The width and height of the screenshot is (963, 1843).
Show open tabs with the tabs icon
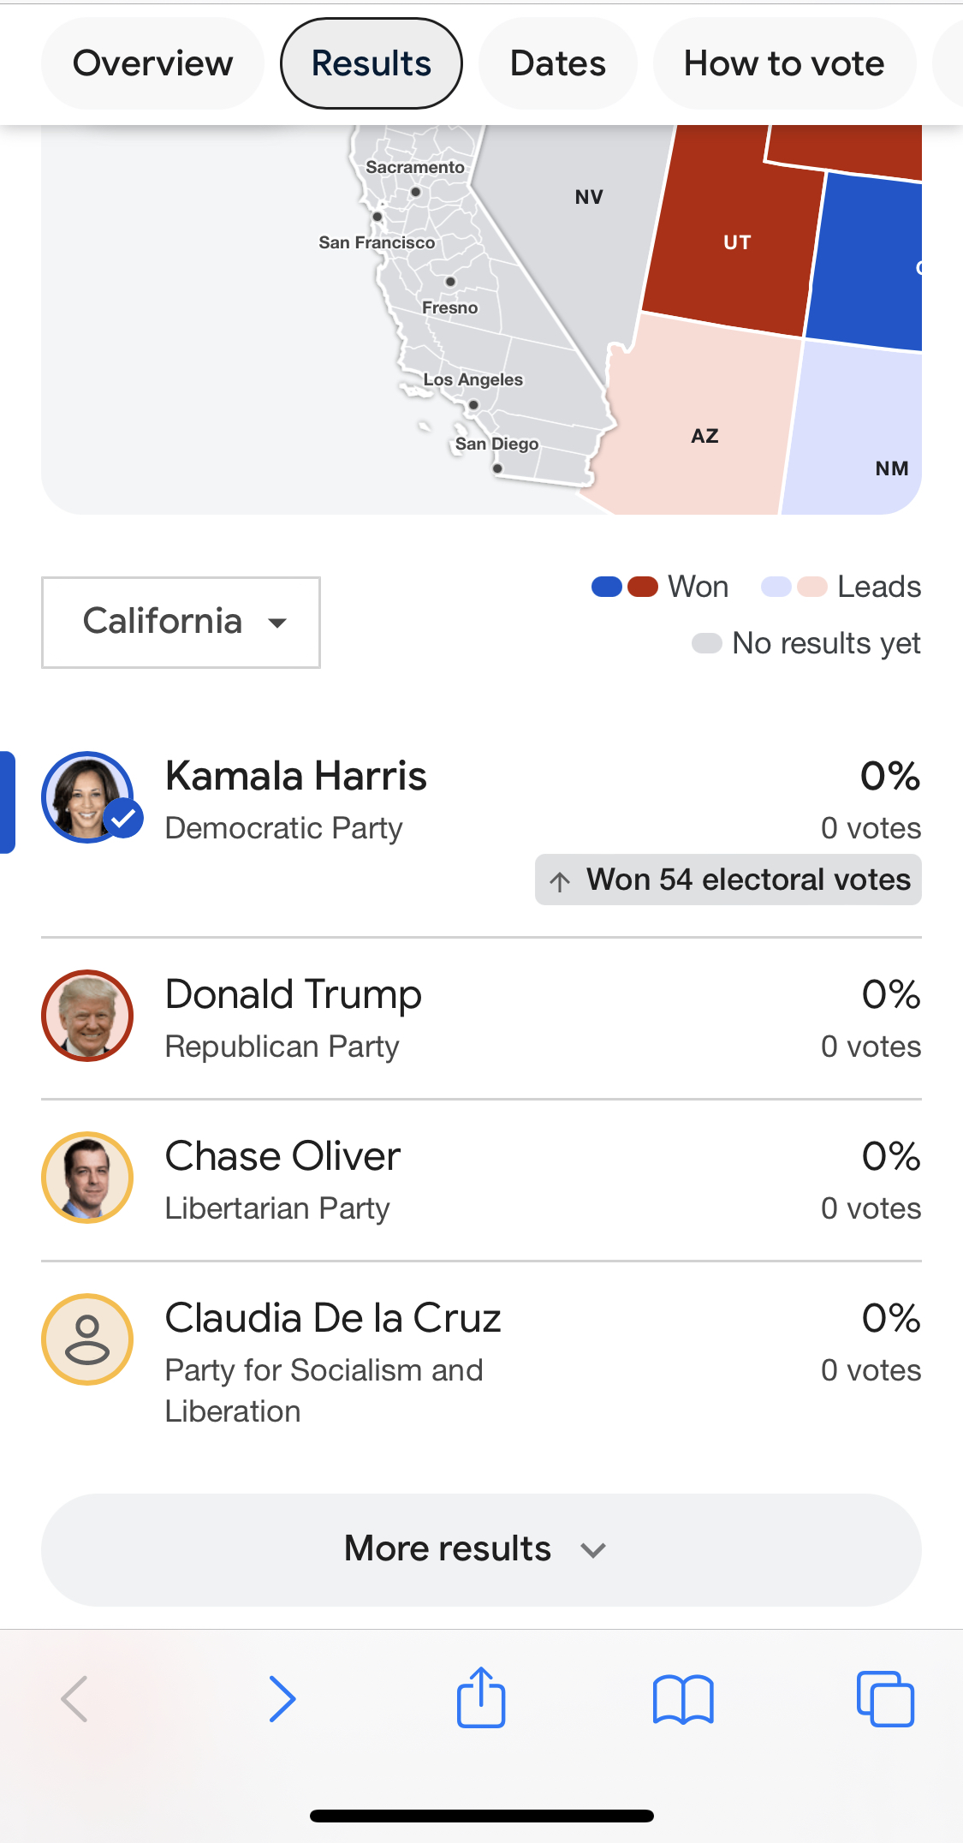point(885,1698)
